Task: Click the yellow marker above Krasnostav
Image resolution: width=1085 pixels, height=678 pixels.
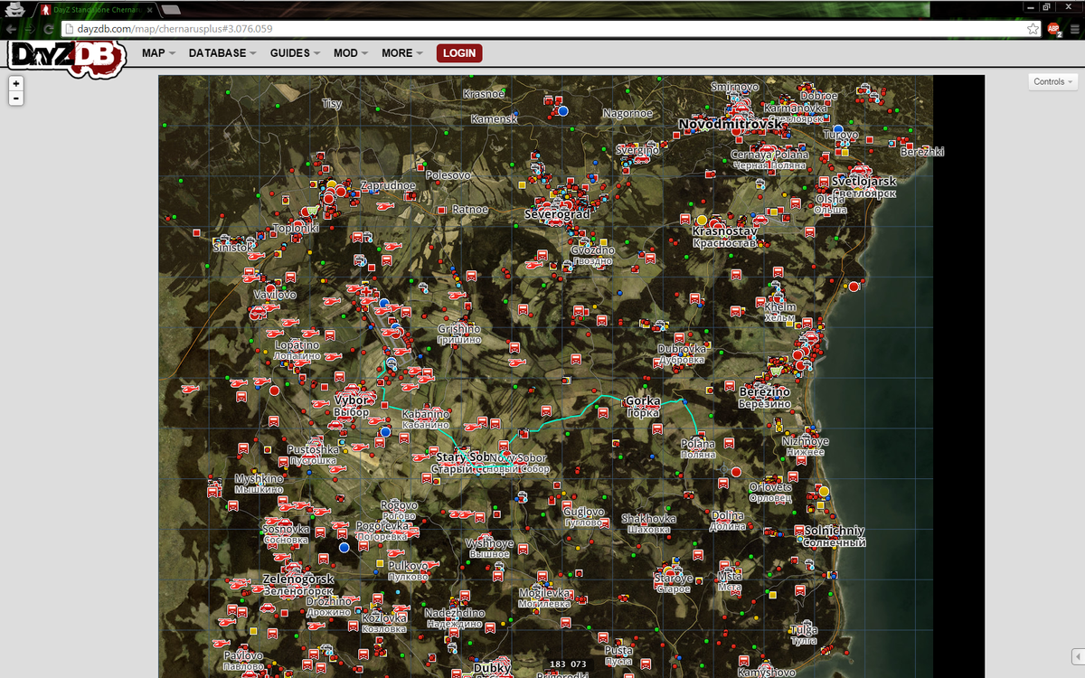Action: [x=702, y=220]
